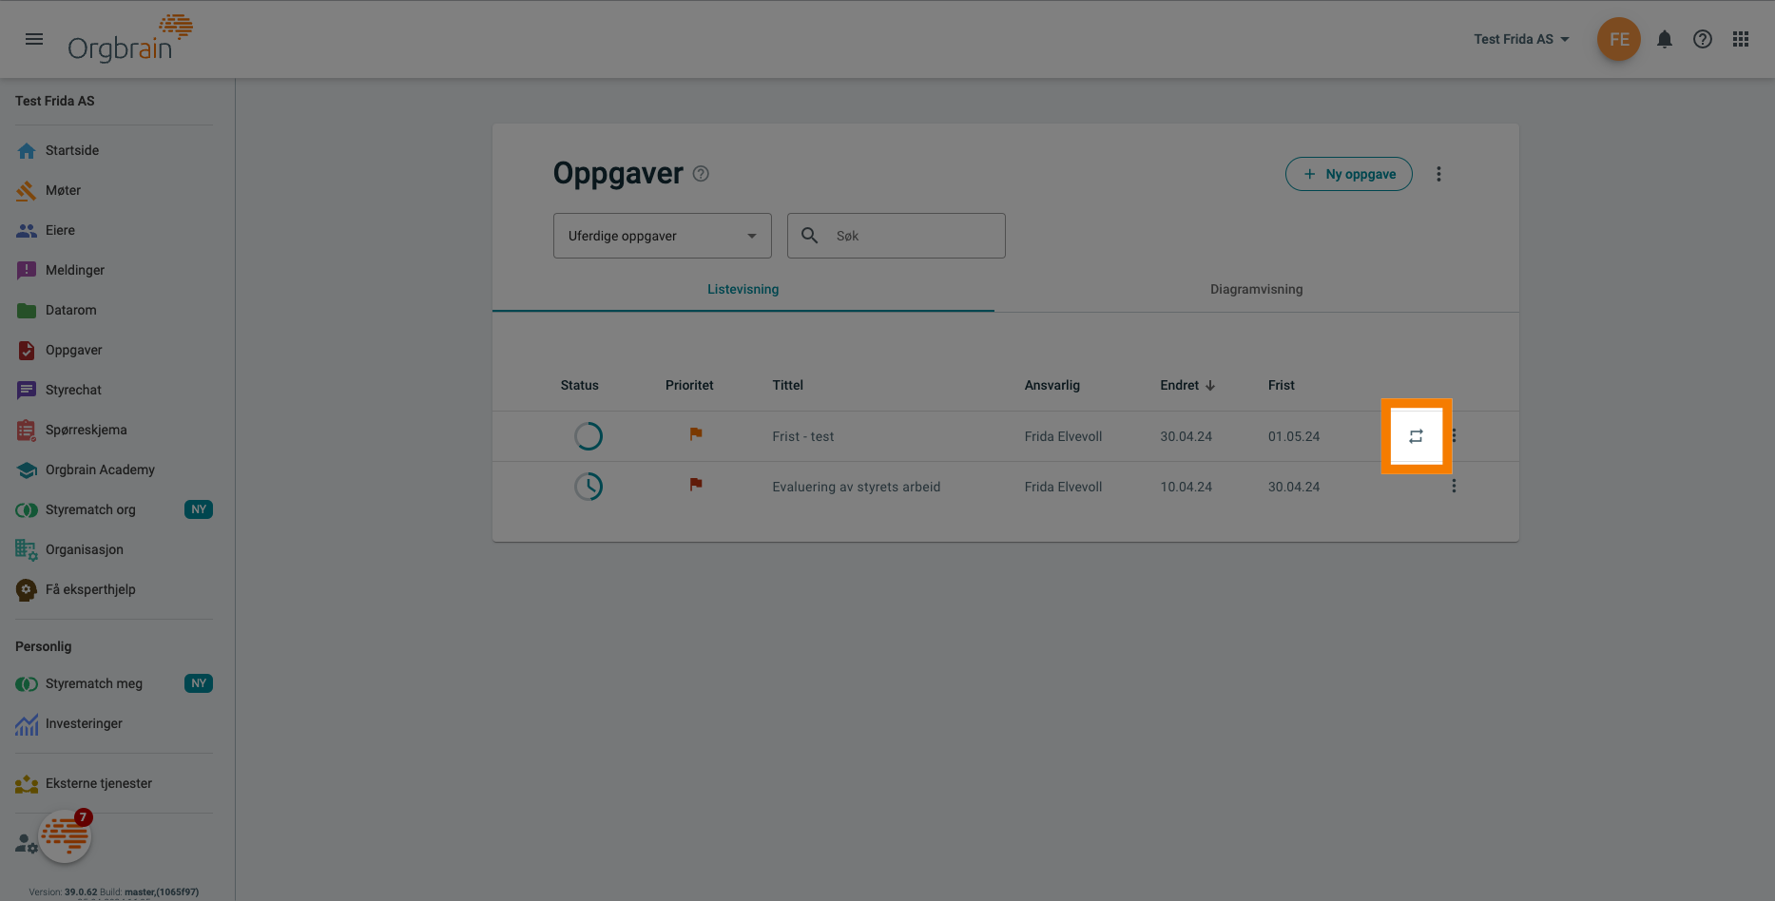Open the hamburger navigation menu
The width and height of the screenshot is (1775, 901).
(x=34, y=39)
